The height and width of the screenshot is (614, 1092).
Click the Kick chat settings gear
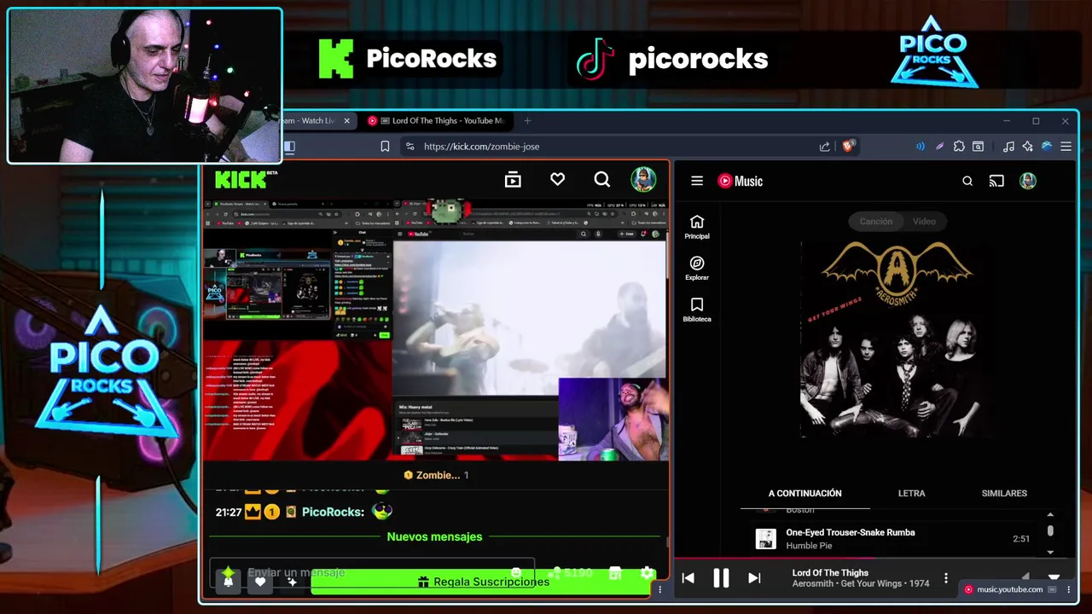647,574
